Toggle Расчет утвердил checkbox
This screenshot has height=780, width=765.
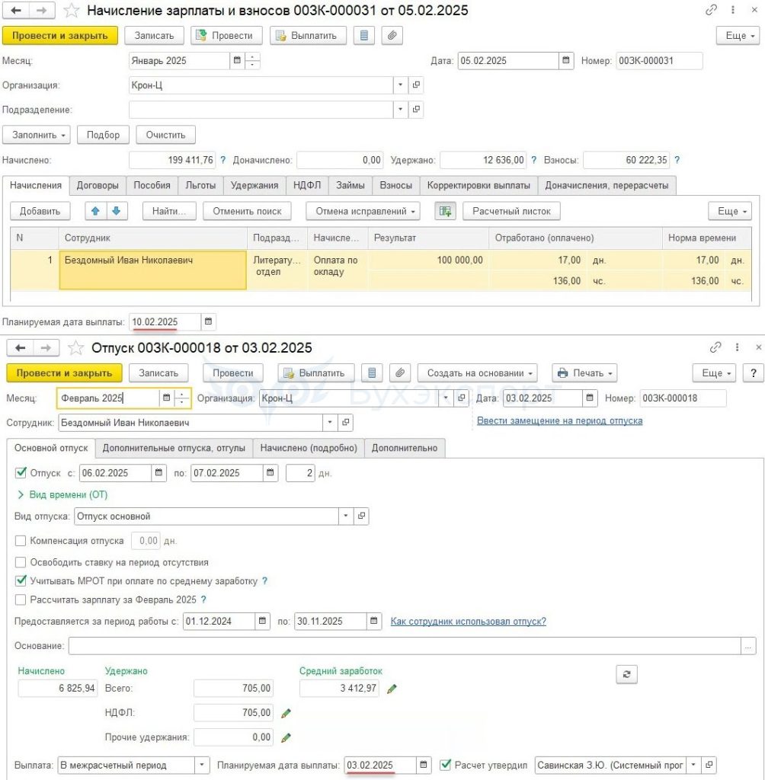(x=446, y=765)
